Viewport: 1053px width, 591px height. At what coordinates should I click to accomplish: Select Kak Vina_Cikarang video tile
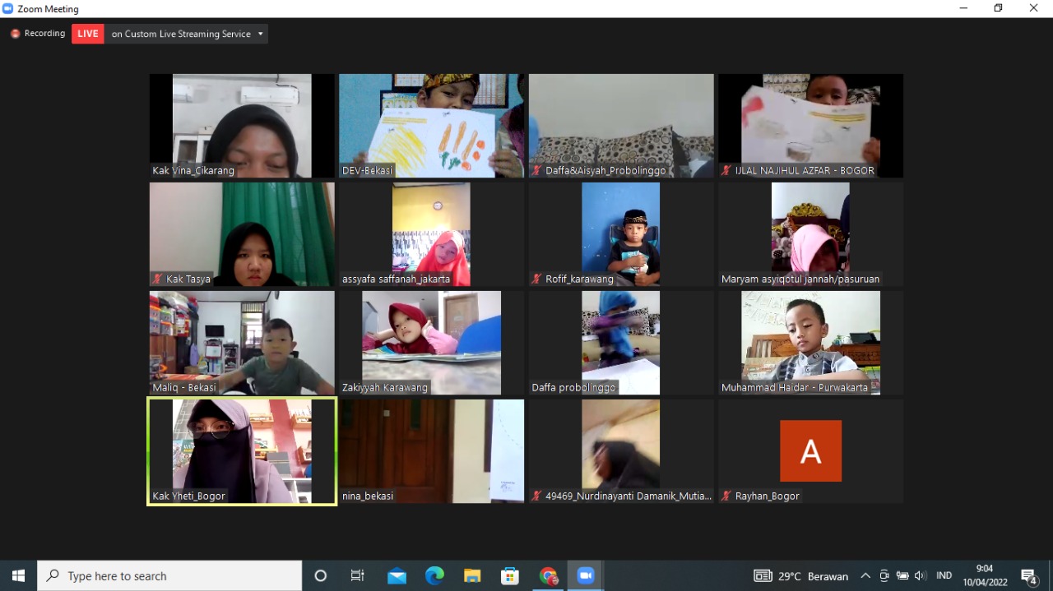tap(242, 125)
